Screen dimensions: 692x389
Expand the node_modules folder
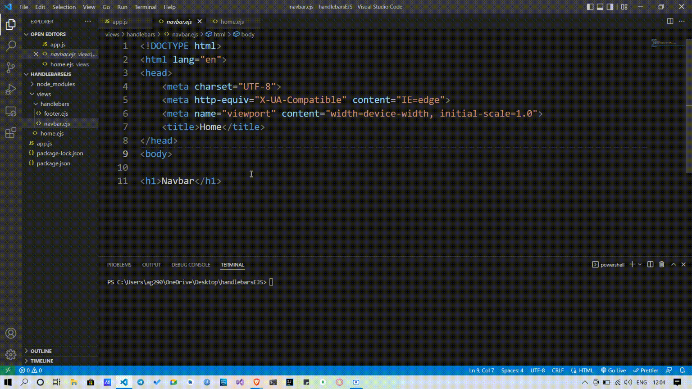click(x=55, y=84)
